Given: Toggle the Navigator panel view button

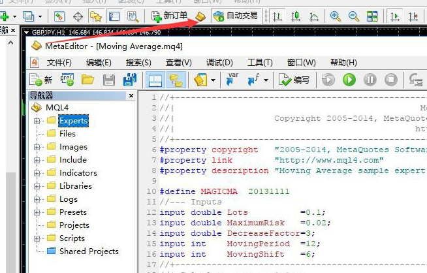Looking at the screenshot, I should click(155, 80).
